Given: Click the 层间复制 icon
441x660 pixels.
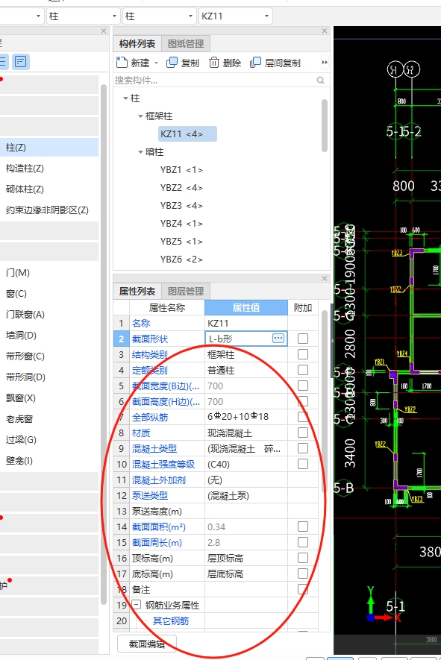Looking at the screenshot, I should point(255,63).
